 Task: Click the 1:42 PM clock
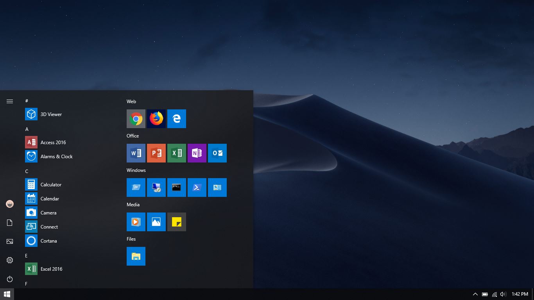click(x=520, y=294)
